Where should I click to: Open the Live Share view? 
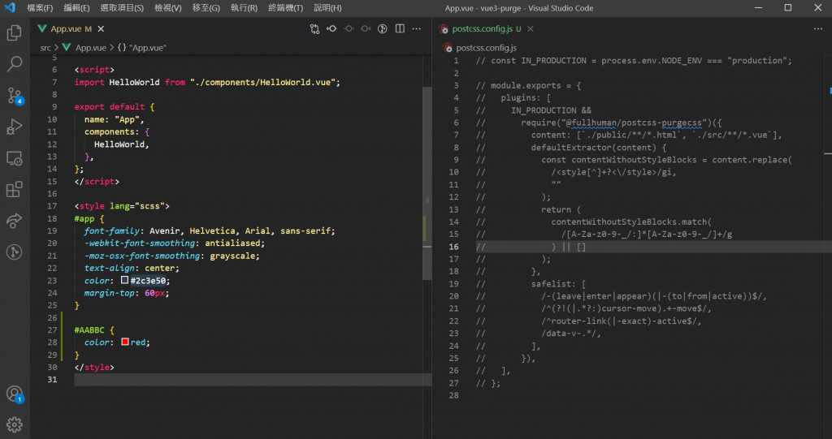coord(15,221)
